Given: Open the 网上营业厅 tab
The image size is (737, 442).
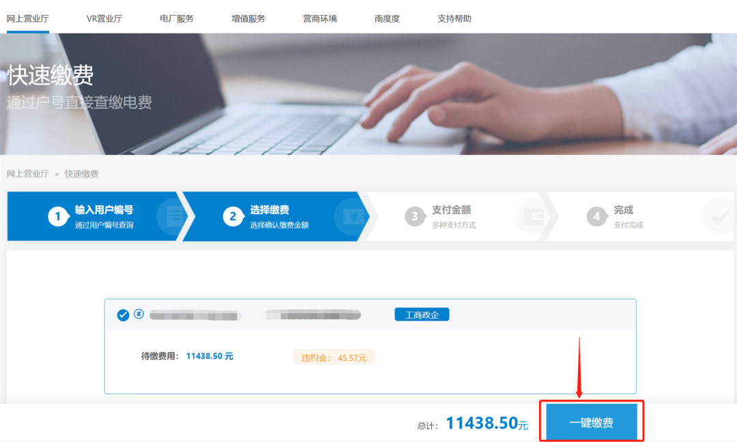Looking at the screenshot, I should [x=28, y=18].
